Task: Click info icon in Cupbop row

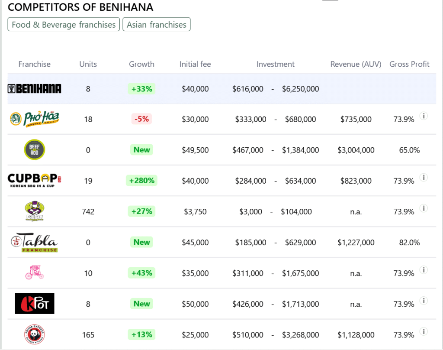Action: coord(424,178)
